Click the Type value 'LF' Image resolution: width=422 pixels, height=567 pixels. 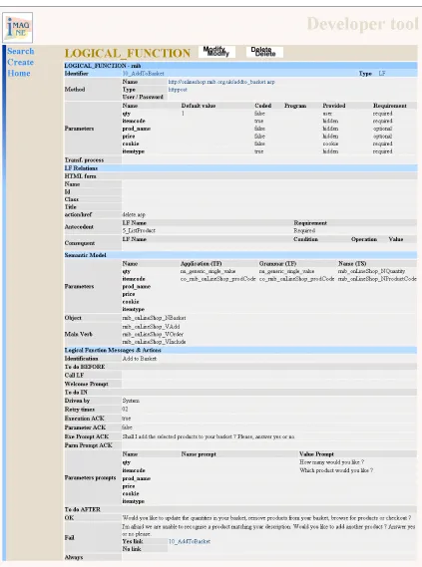382,74
